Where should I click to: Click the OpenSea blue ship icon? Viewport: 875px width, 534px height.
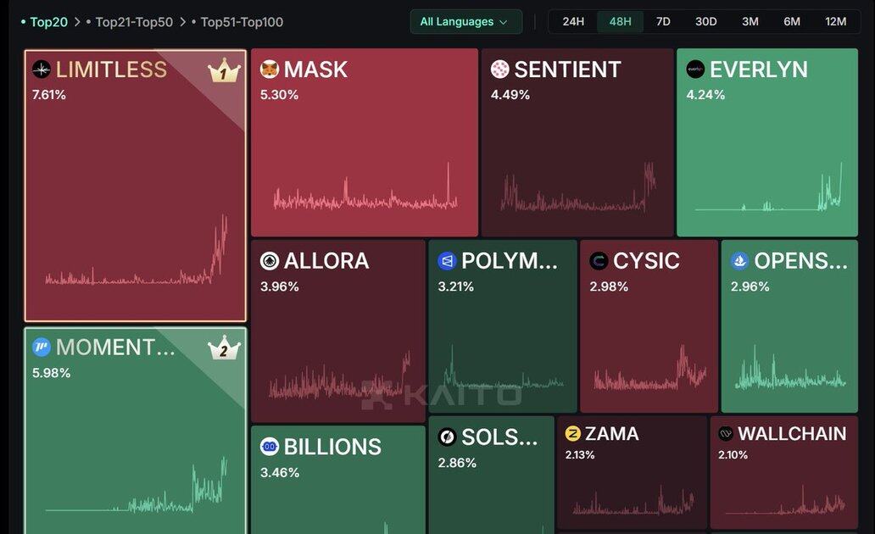point(740,261)
